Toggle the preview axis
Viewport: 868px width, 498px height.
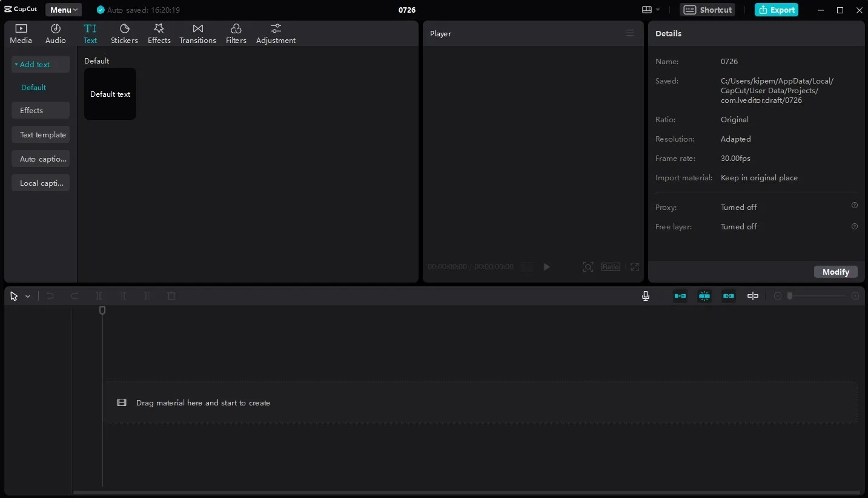pos(753,296)
